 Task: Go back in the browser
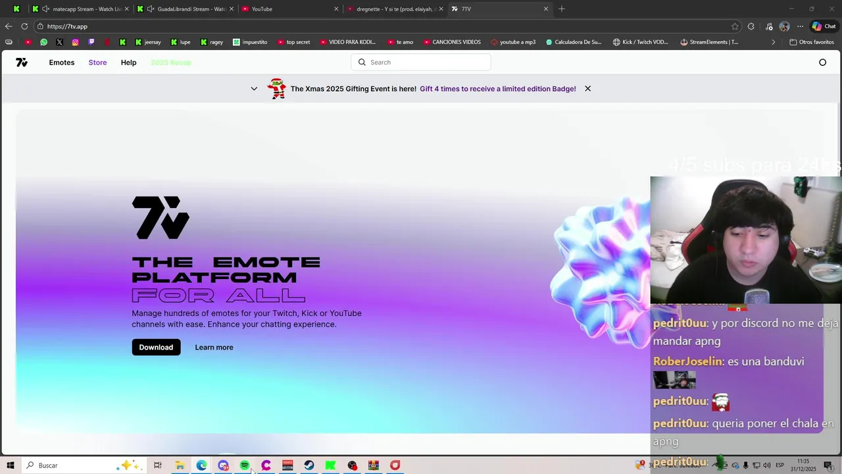[9, 26]
